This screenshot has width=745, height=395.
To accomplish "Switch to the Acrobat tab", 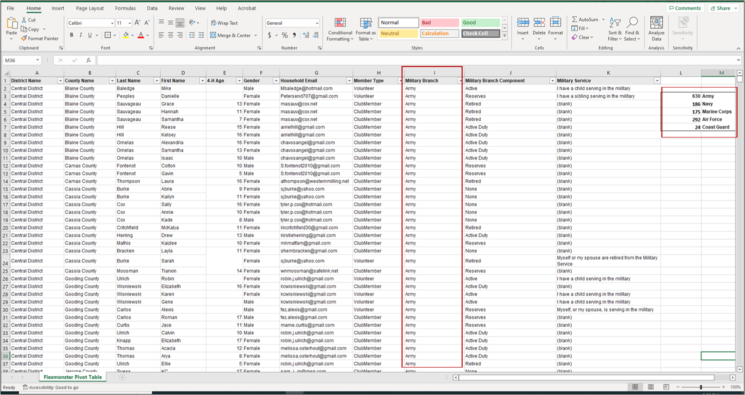I will 246,8.
